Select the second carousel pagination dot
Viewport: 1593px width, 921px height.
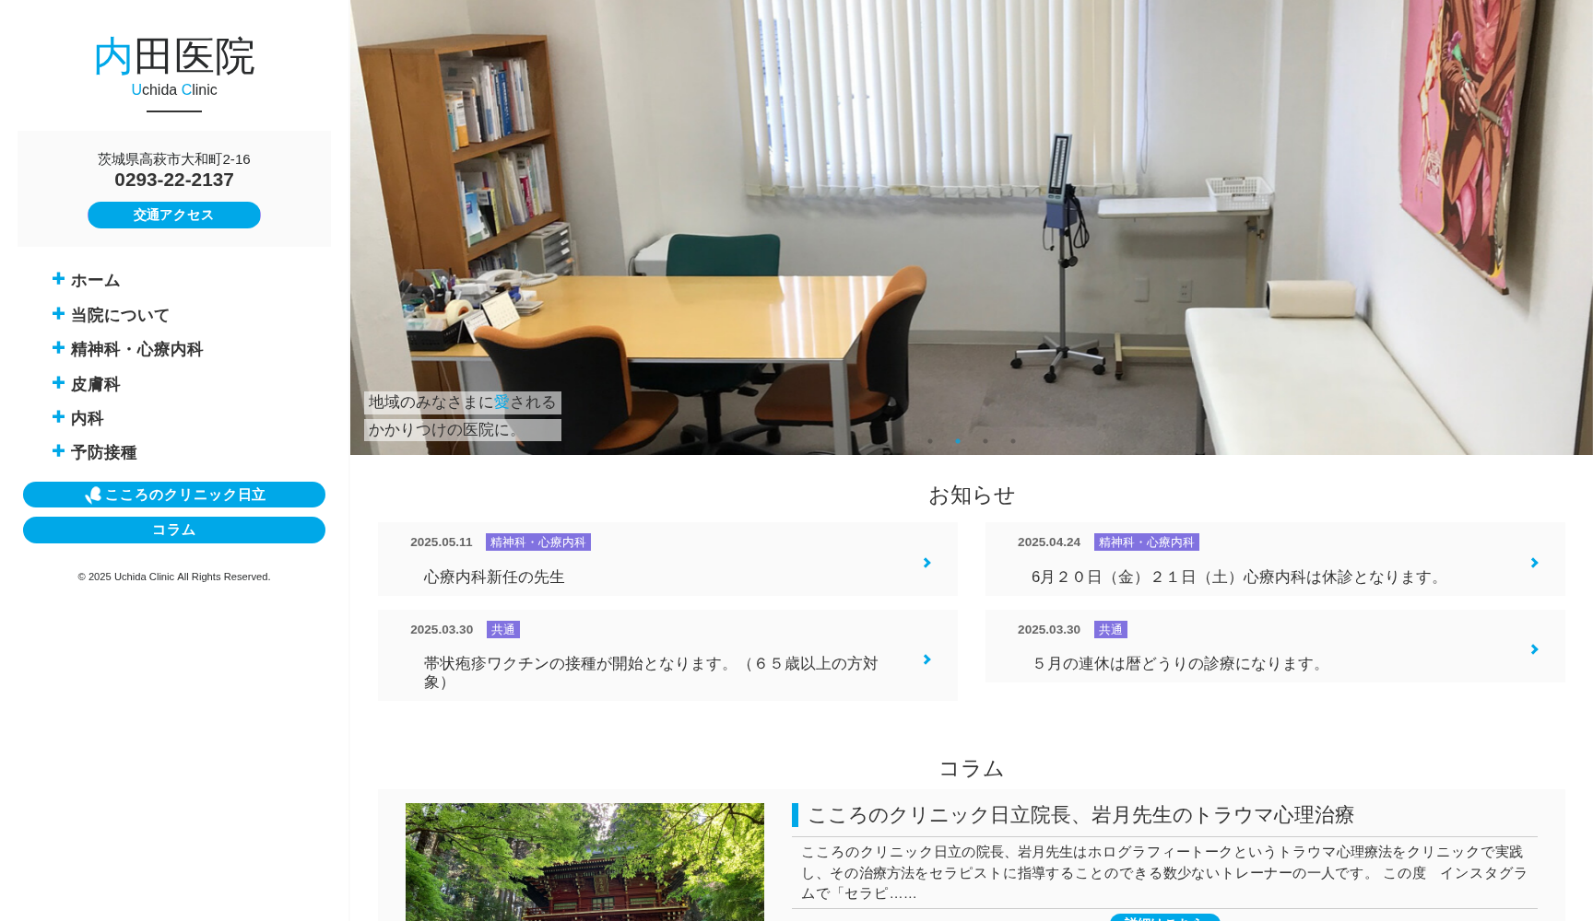point(957,441)
